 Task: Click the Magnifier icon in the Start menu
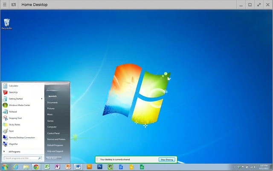pos(5,144)
